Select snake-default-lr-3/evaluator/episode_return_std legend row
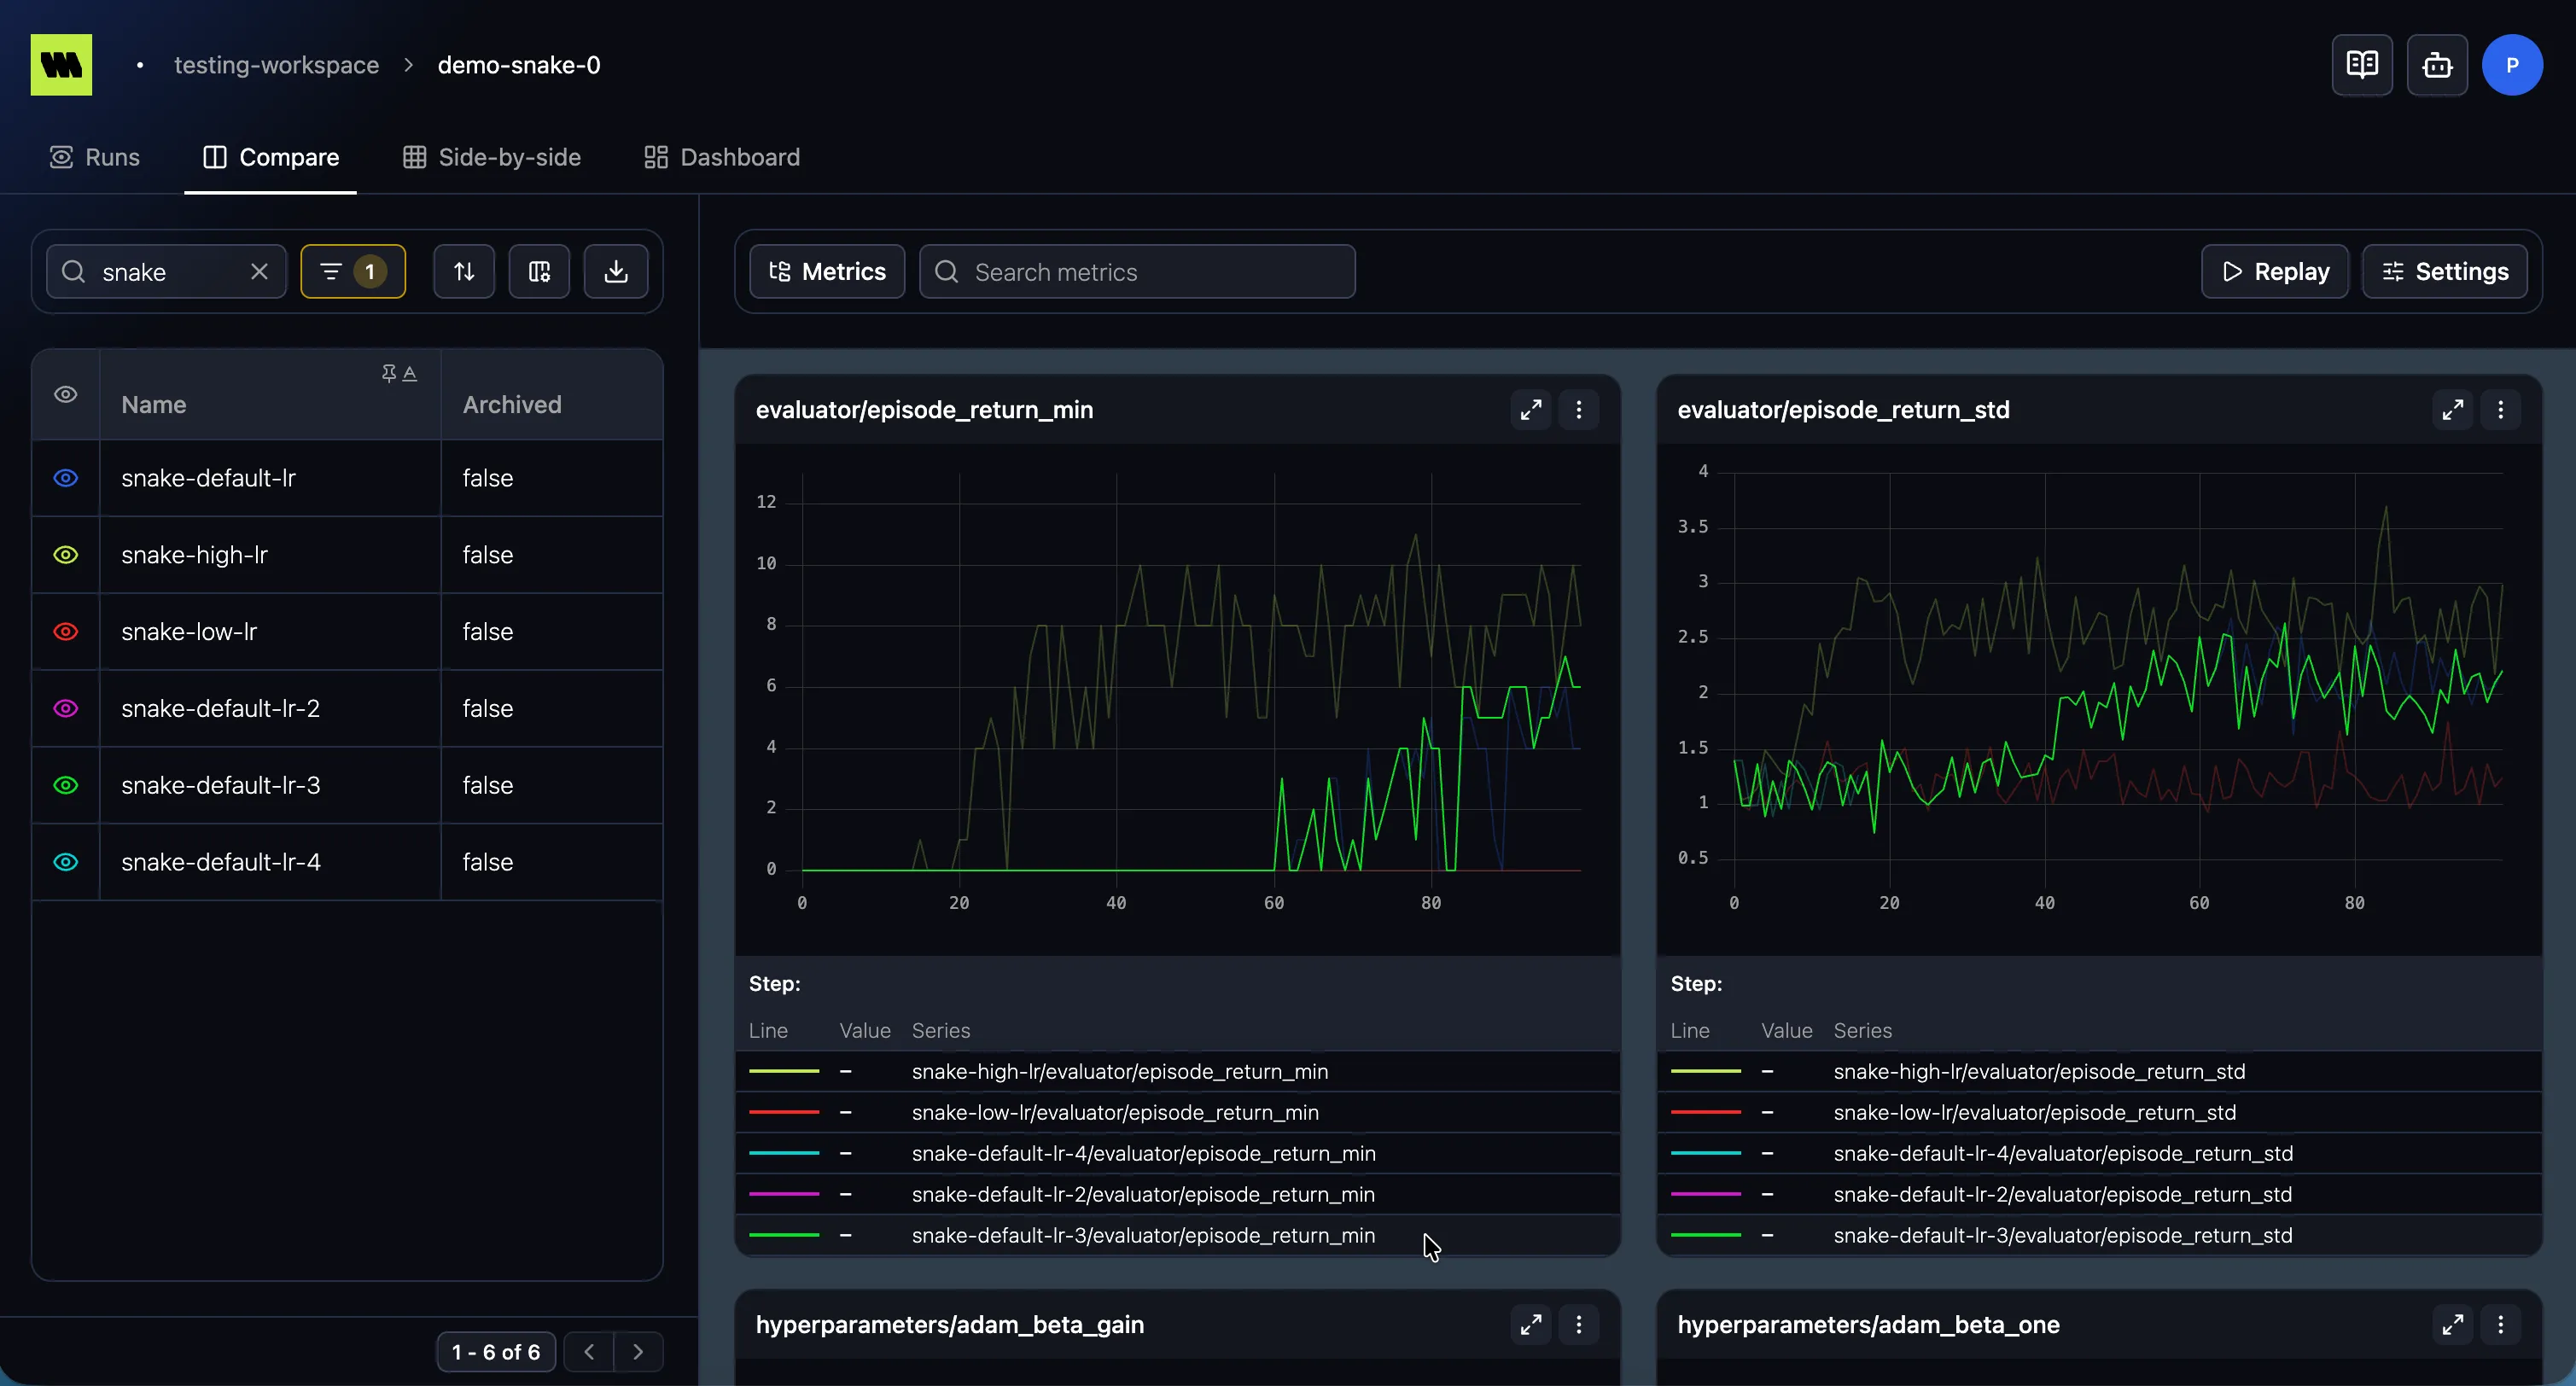The height and width of the screenshot is (1386, 2576). [x=2099, y=1235]
